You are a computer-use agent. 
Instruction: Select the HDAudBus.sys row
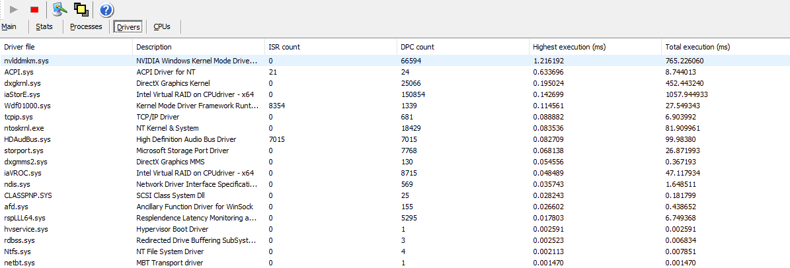coord(27,139)
